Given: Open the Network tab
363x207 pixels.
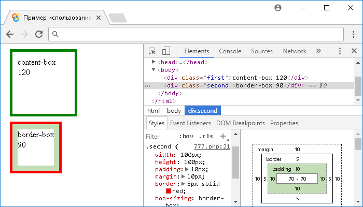Looking at the screenshot, I should point(295,51).
